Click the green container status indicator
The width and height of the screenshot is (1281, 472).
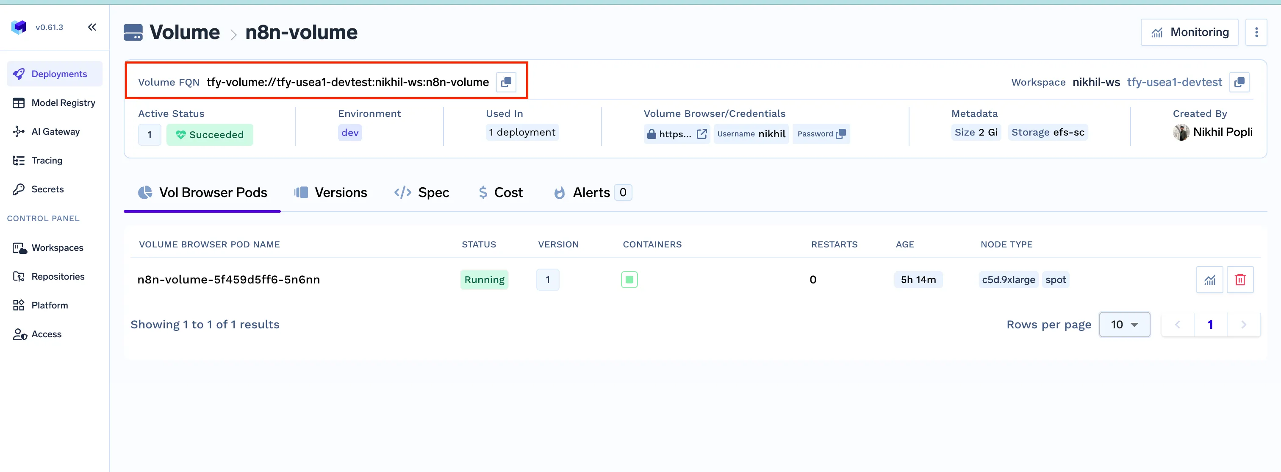(629, 280)
